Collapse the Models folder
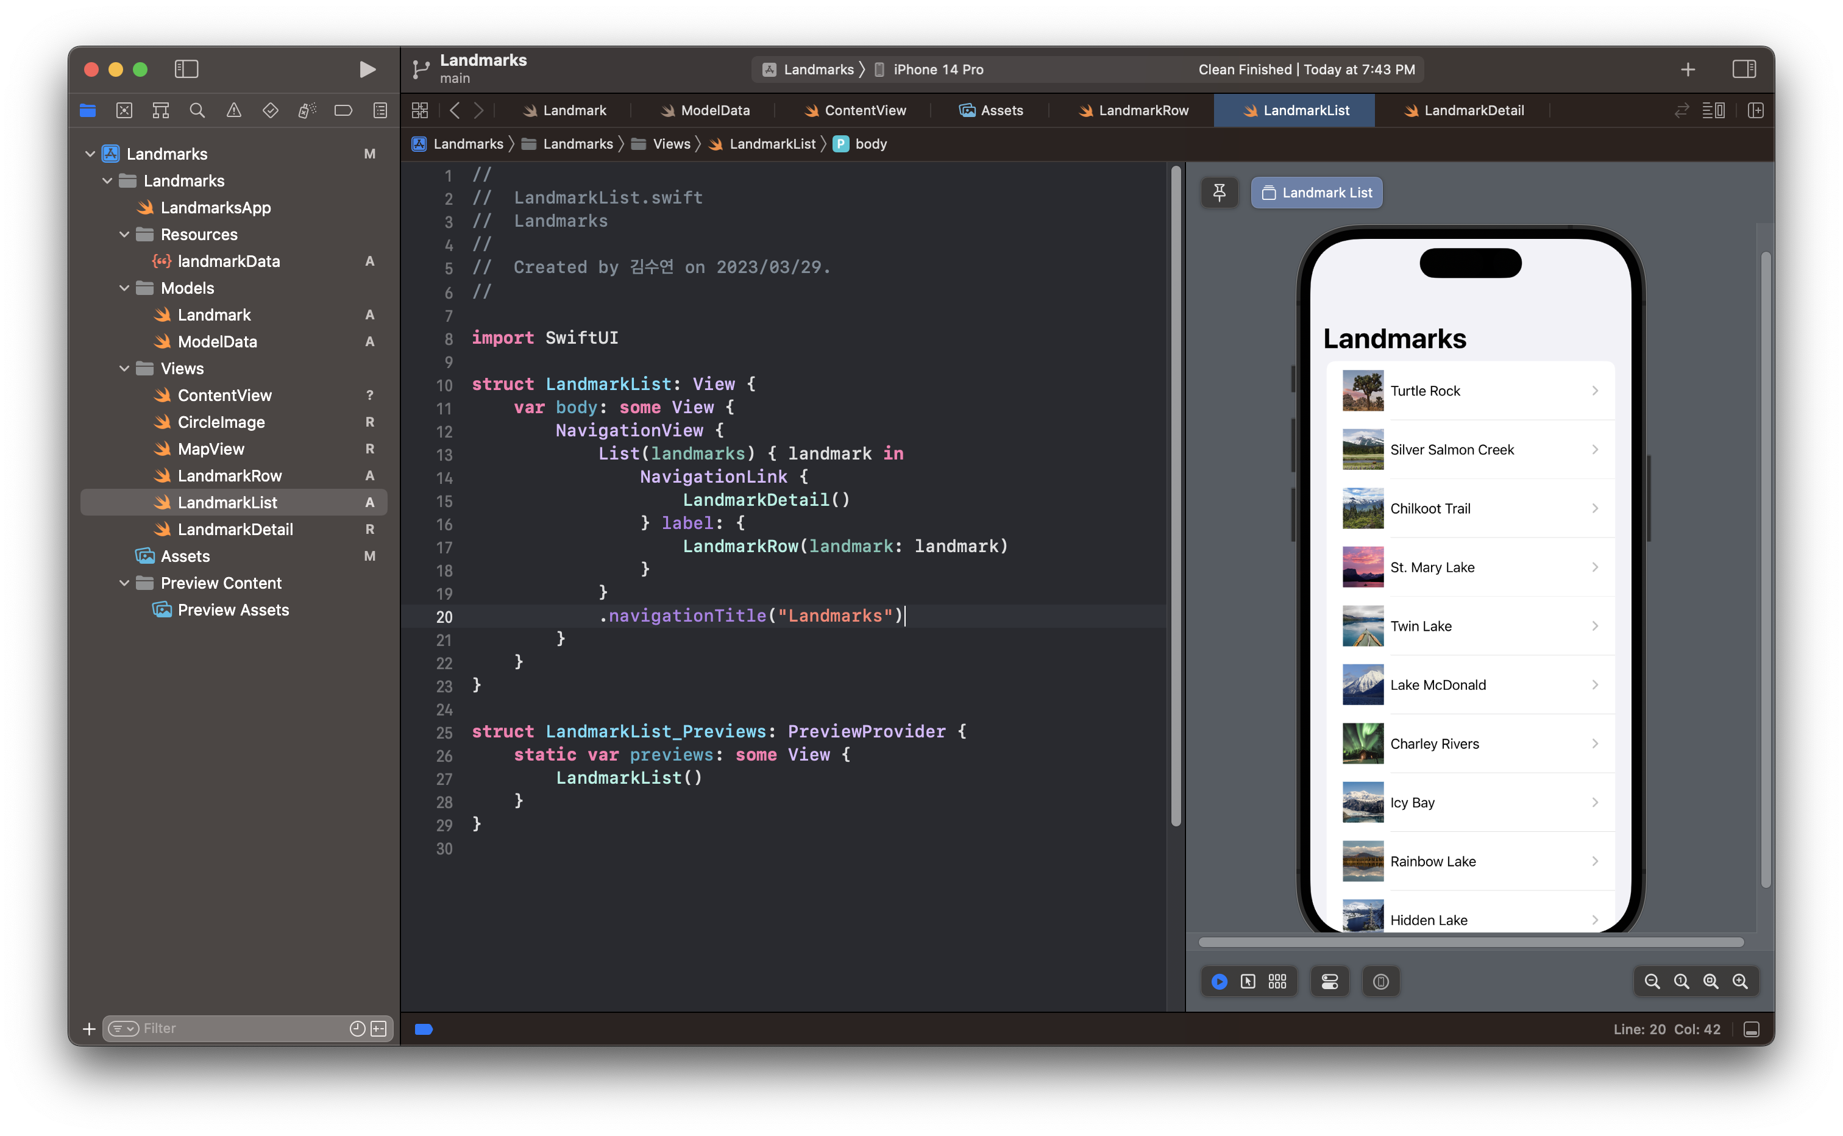 (125, 288)
